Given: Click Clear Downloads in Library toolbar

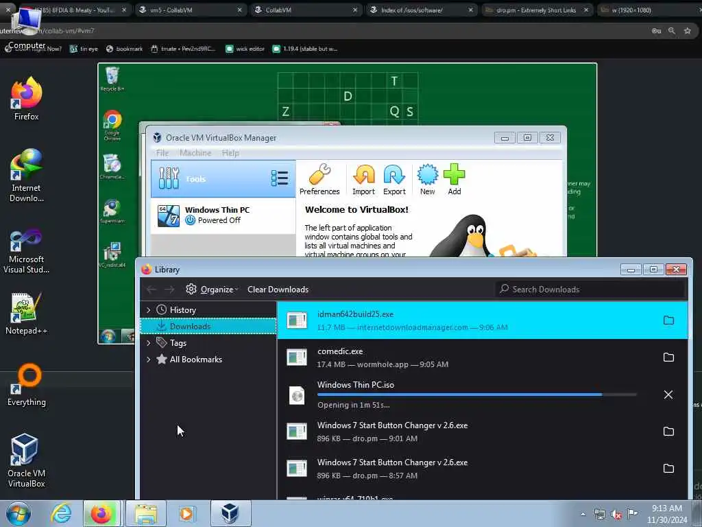Looking at the screenshot, I should coord(278,290).
